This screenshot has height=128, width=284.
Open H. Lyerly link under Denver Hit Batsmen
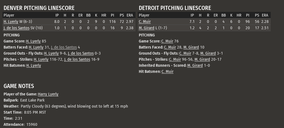coord(34,65)
